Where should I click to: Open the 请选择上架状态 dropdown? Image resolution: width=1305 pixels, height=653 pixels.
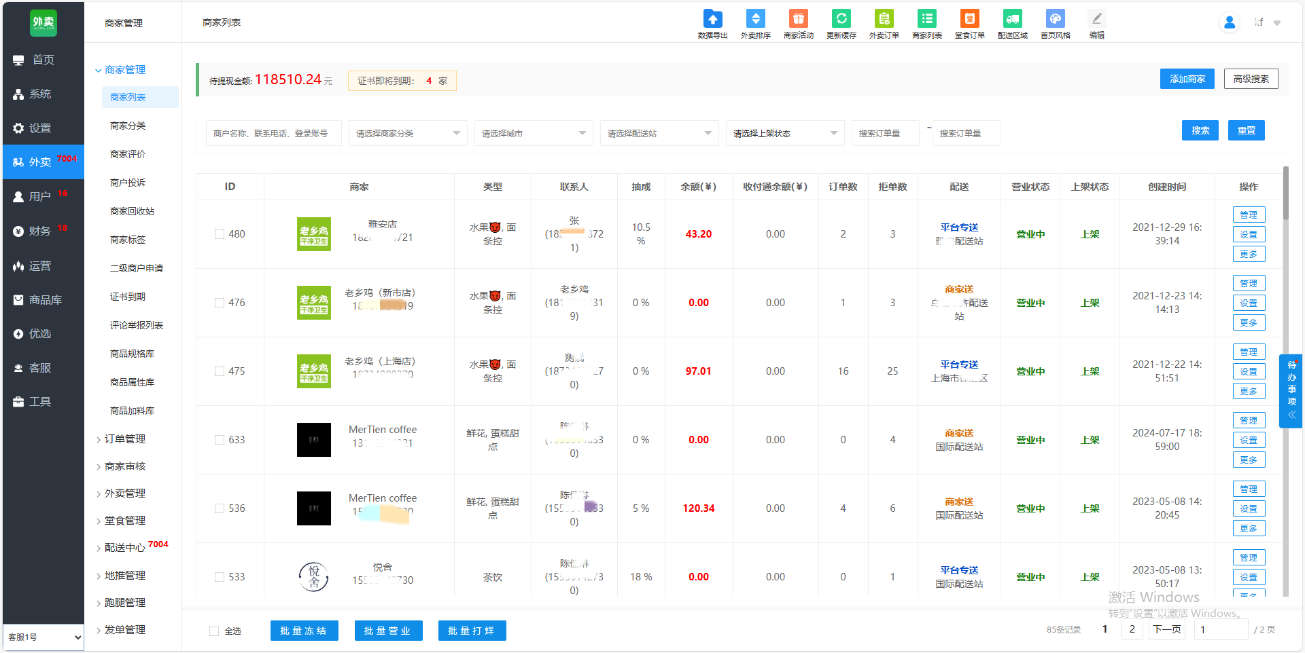(x=784, y=133)
